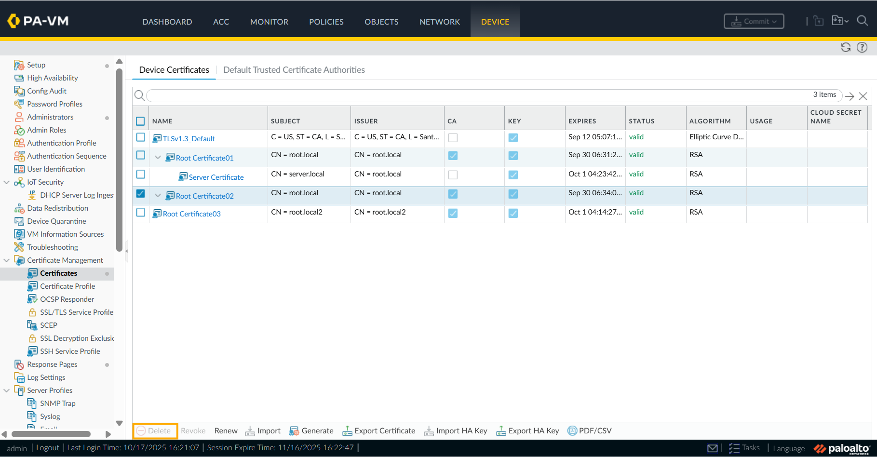Screen dimensions: 877x457
Task: Click the sidebar horizontal scrollbar
Action: (51, 434)
